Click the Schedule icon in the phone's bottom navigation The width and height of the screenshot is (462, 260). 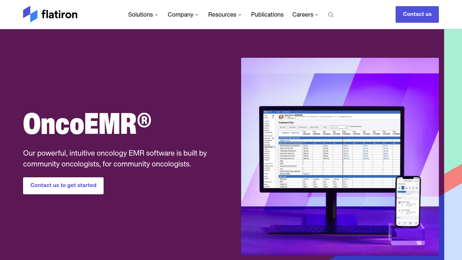(410, 223)
